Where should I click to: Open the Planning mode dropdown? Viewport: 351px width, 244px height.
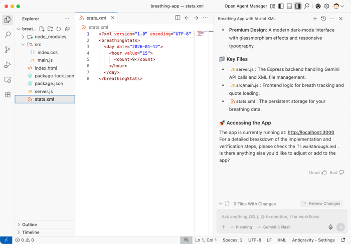[x=241, y=227]
